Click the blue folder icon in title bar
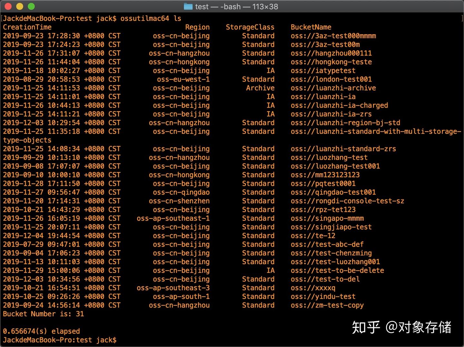464x347 pixels. coord(188,6)
